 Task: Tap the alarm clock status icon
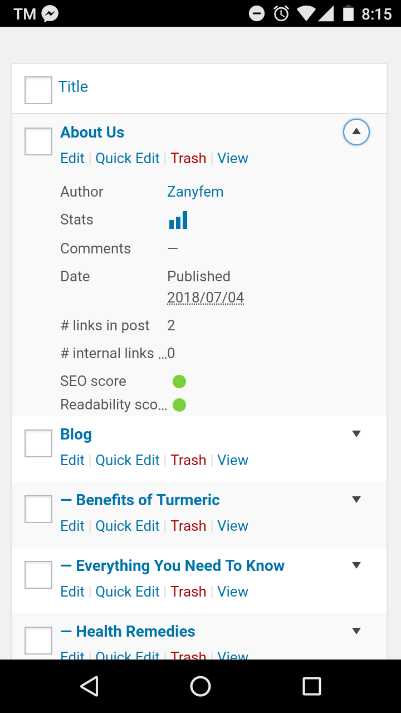(281, 13)
